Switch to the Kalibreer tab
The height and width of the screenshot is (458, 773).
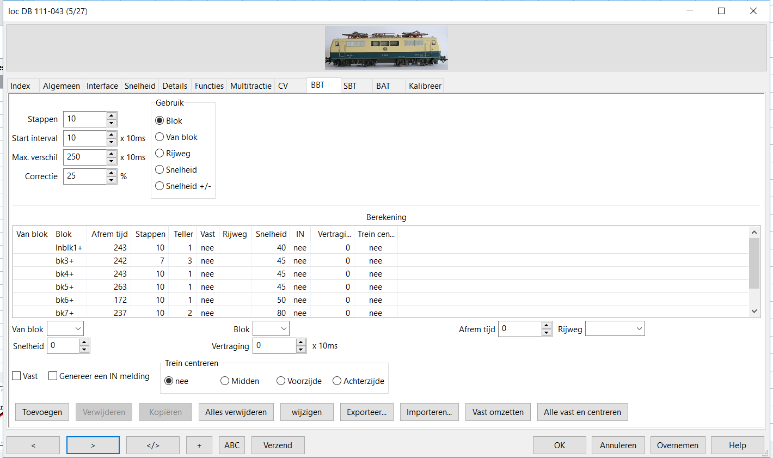pyautogui.click(x=425, y=86)
